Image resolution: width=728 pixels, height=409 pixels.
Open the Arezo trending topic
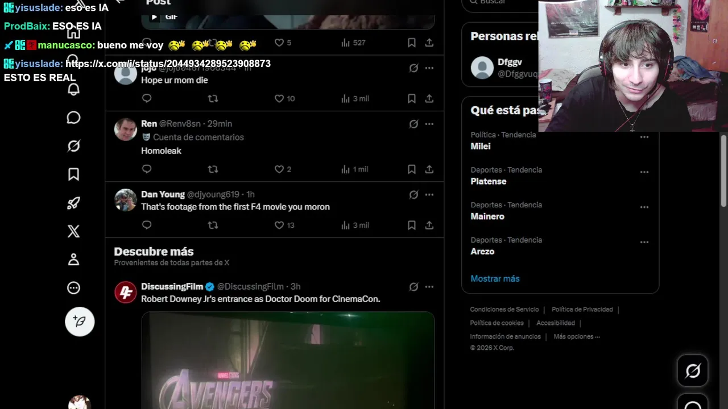coord(482,252)
